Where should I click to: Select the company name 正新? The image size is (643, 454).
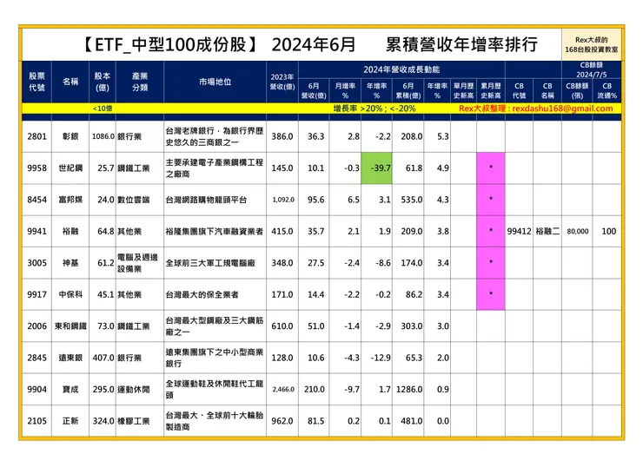(70, 421)
